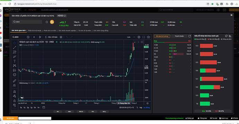Image resolution: width=239 pixels, height=124 pixels.
Task: Open Danh mục in bottom bar
Action: (x=224, y=118)
